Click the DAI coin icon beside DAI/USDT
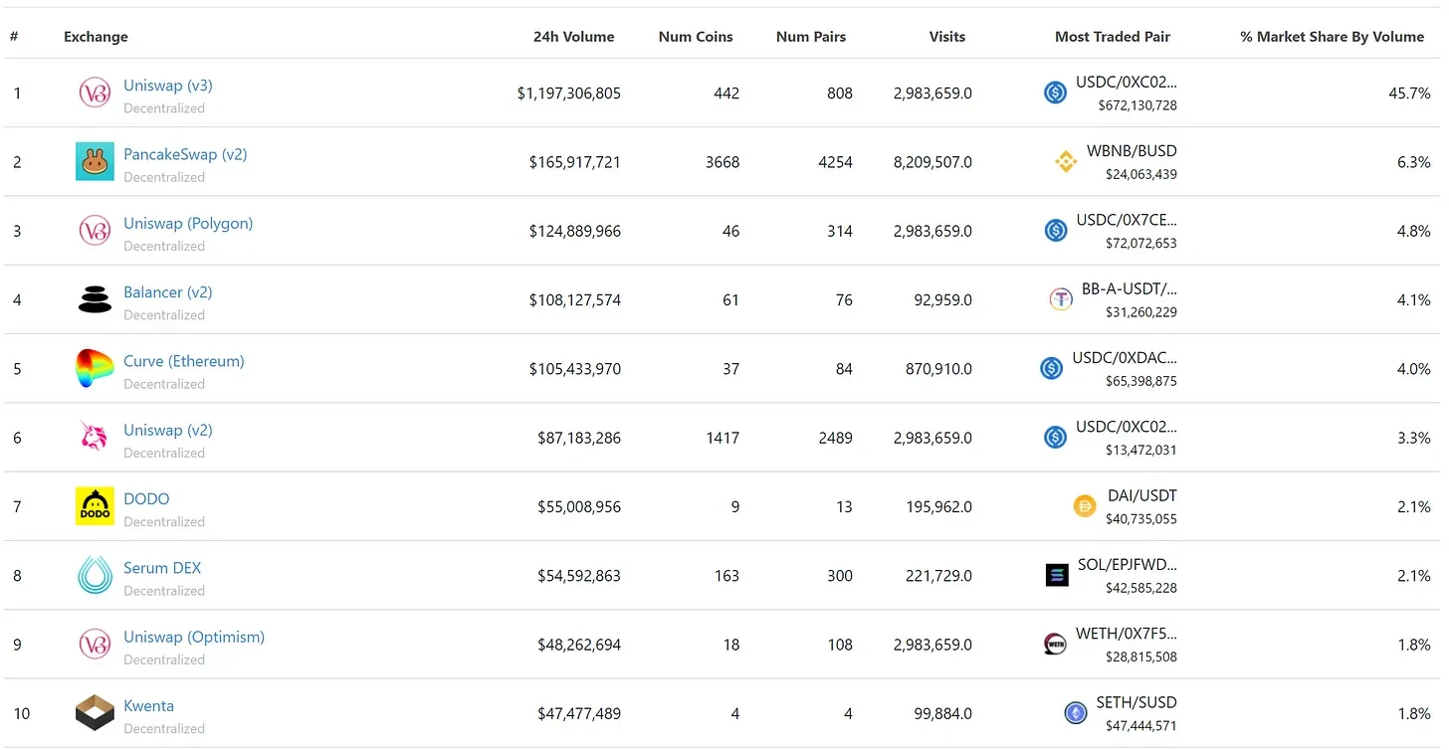Viewport: 1449px width, 750px height. 1085,506
